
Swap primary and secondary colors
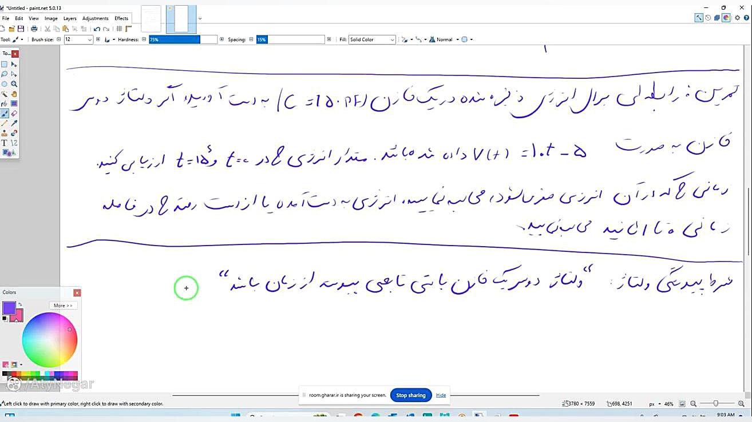(x=20, y=304)
